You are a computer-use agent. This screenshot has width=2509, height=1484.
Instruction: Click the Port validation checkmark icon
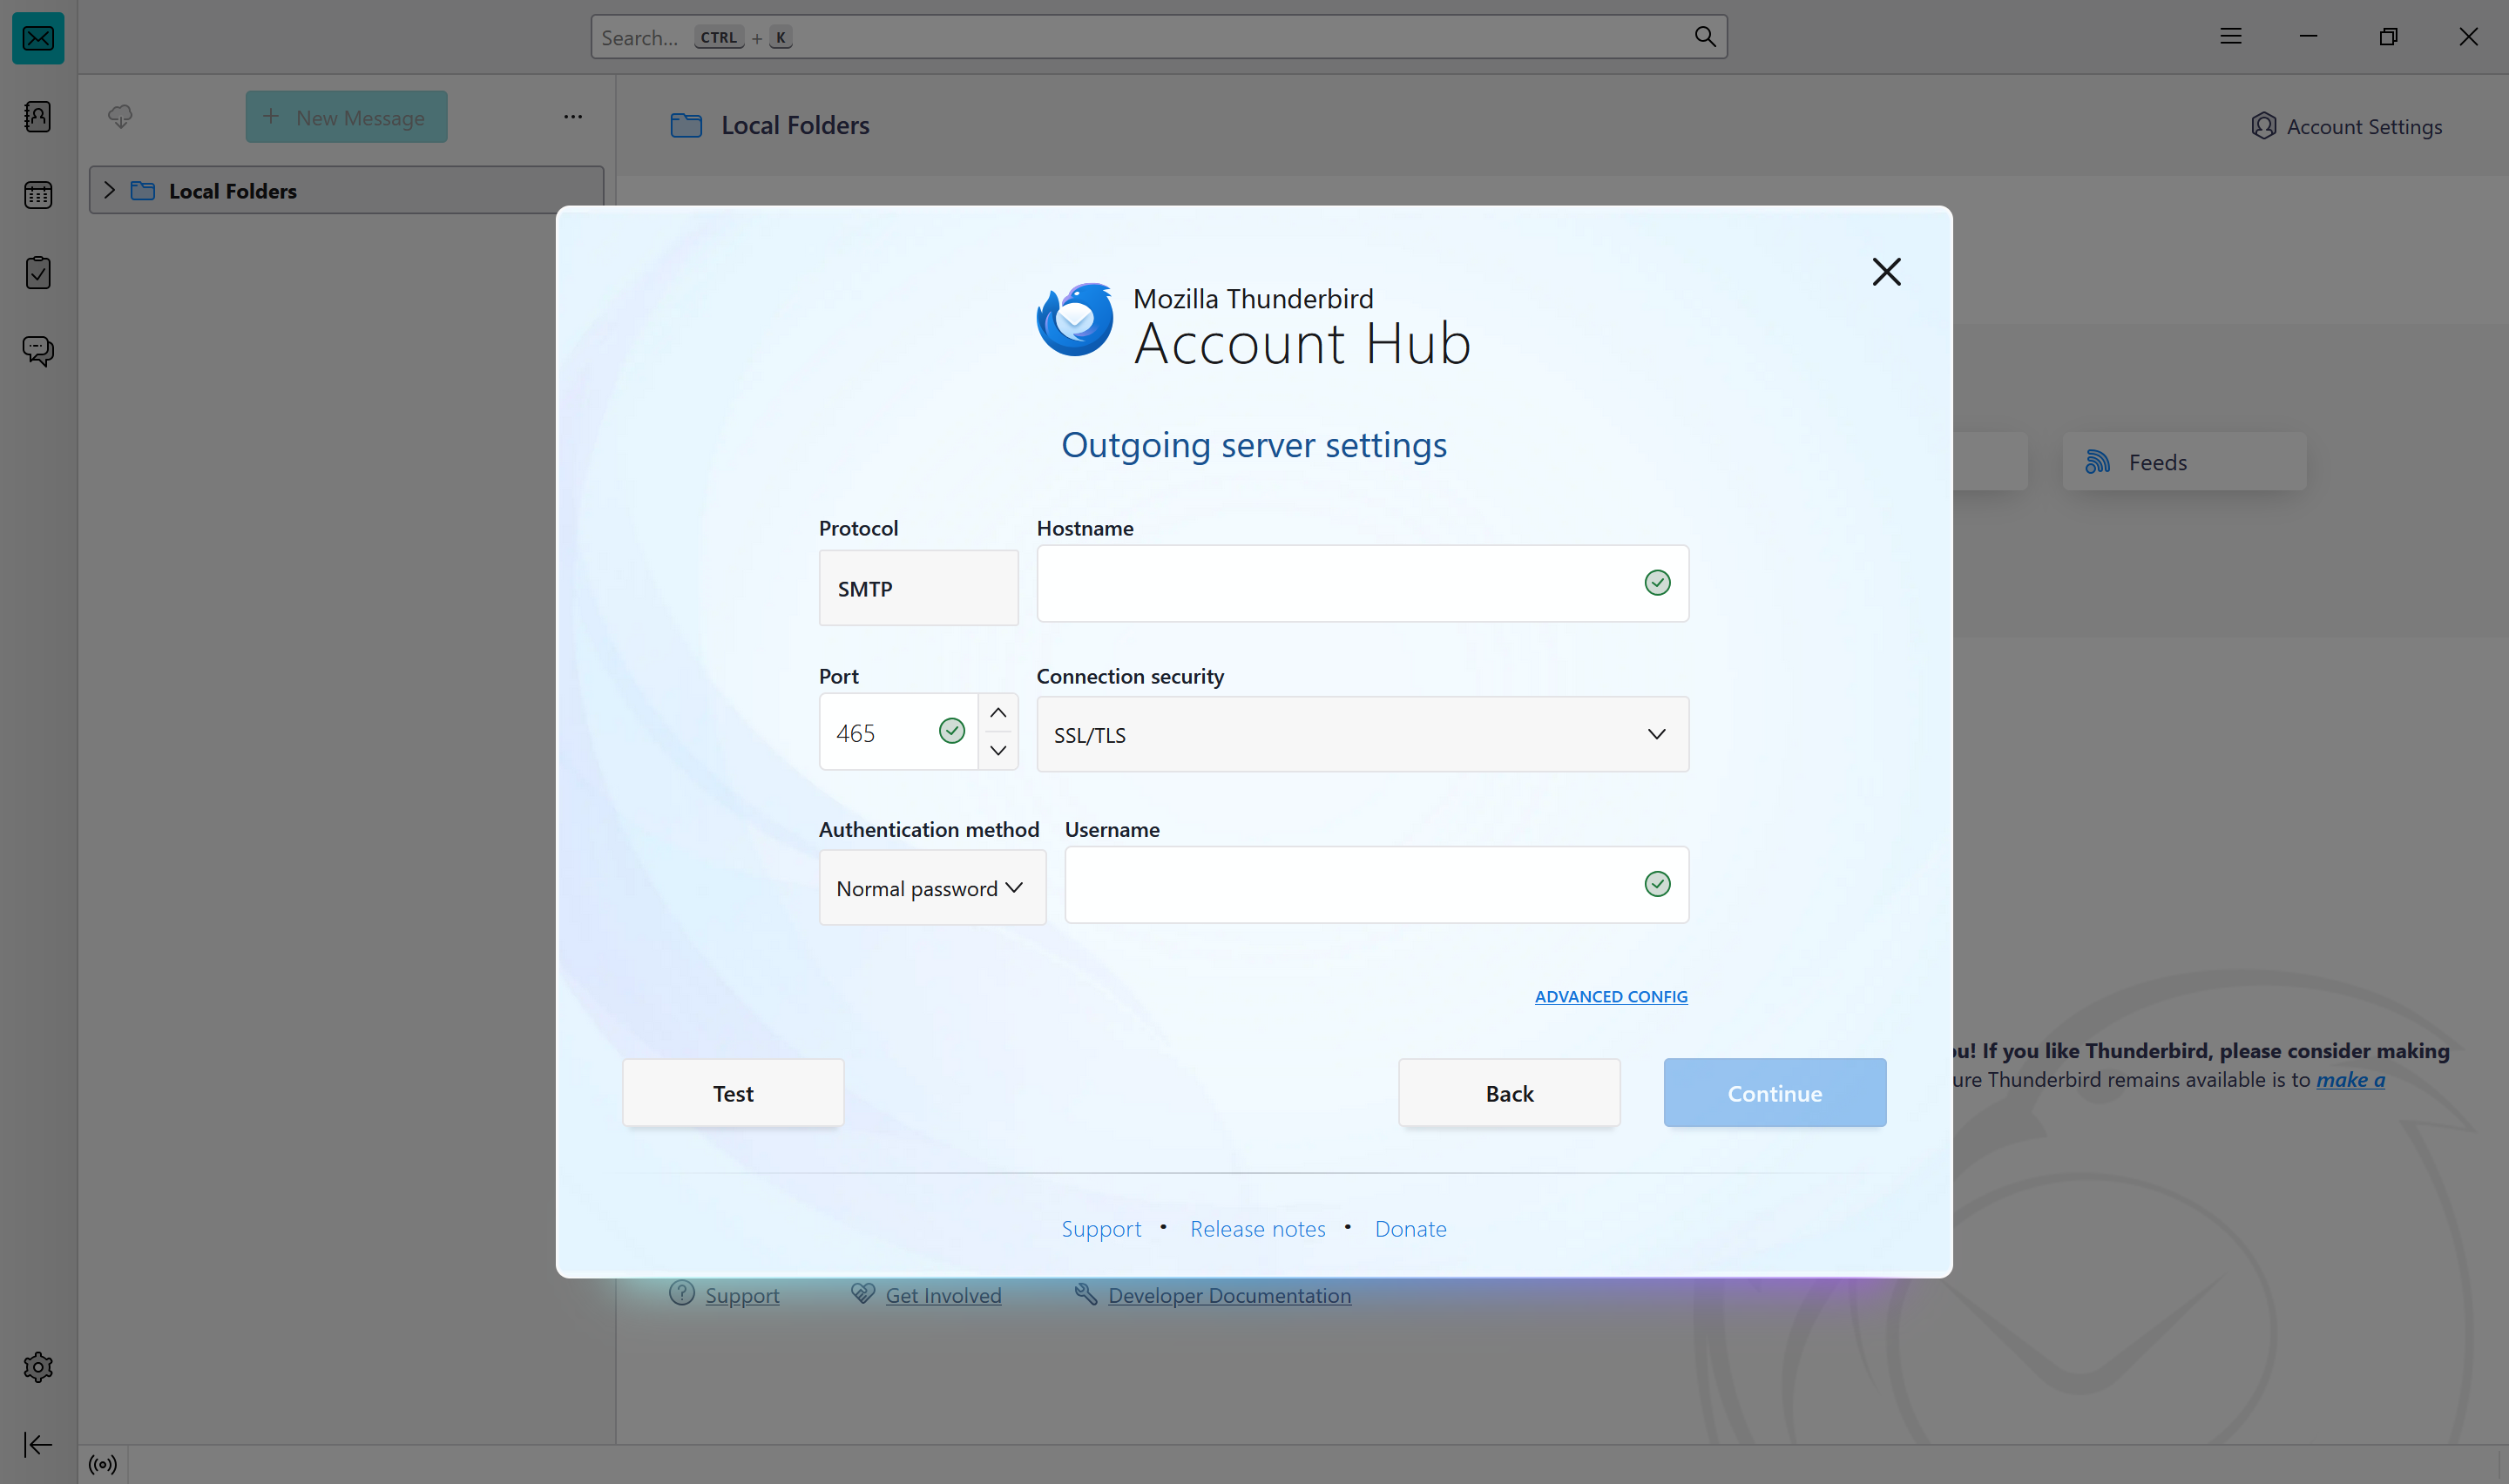coord(952,731)
